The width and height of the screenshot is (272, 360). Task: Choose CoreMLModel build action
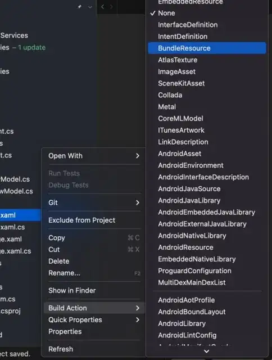(207, 119)
